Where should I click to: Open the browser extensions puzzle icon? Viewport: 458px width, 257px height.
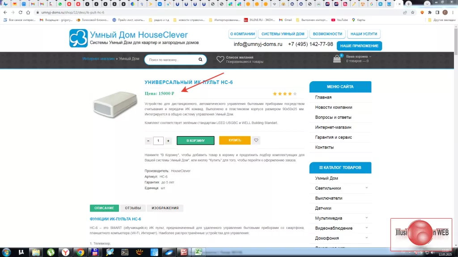click(430, 12)
